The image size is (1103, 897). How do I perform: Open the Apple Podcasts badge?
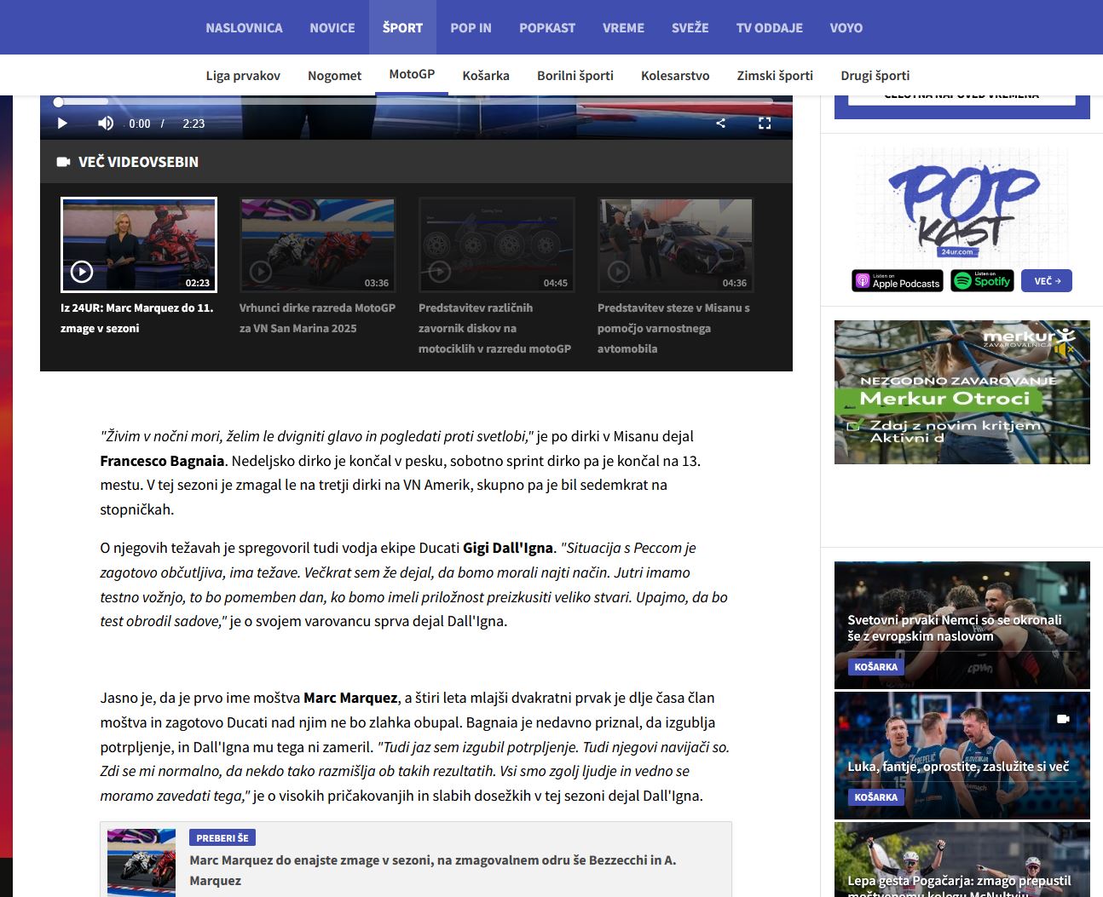coord(898,281)
